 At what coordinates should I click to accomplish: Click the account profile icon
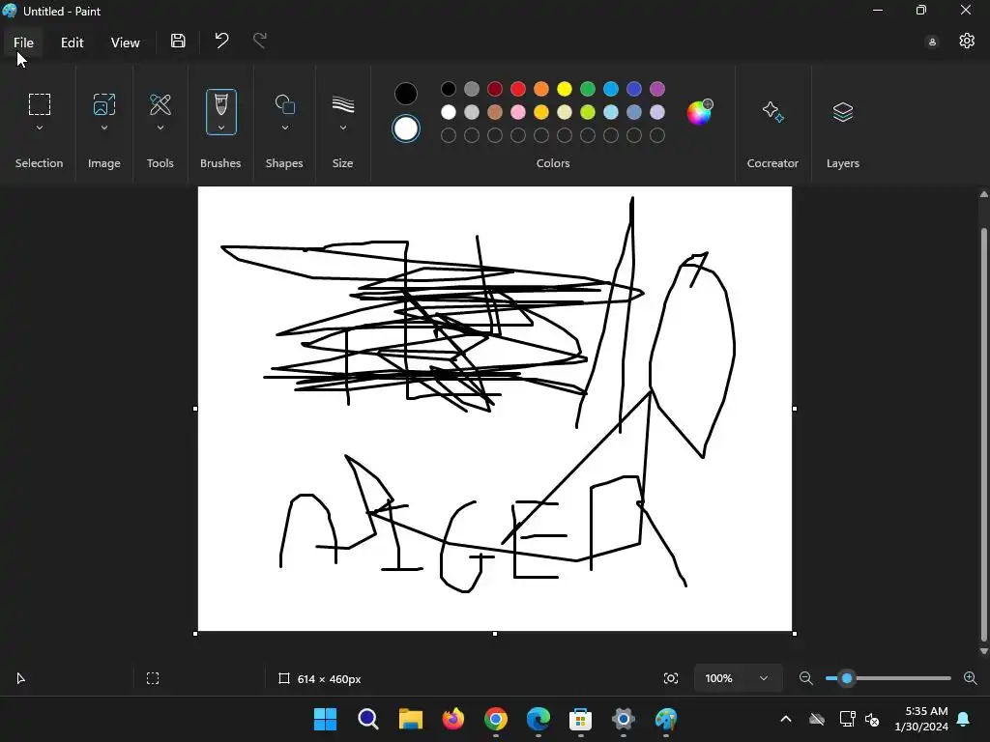[932, 43]
